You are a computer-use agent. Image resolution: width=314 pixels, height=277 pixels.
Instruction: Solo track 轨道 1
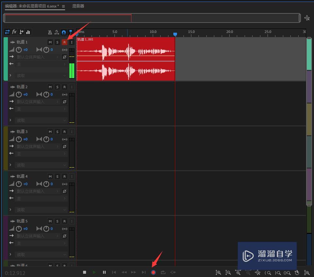[x=57, y=42]
